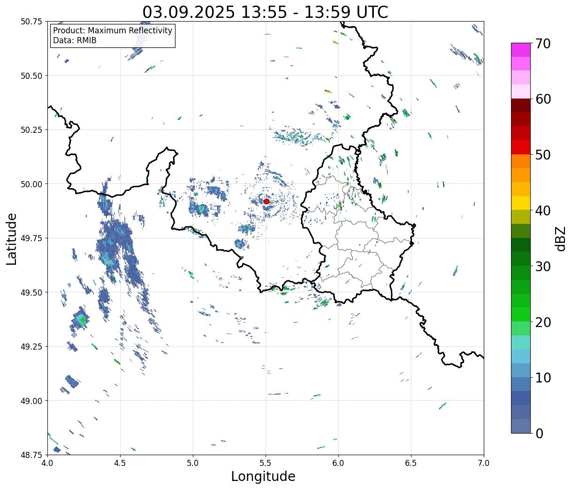Click the colorbar tick label 40

(x=543, y=211)
